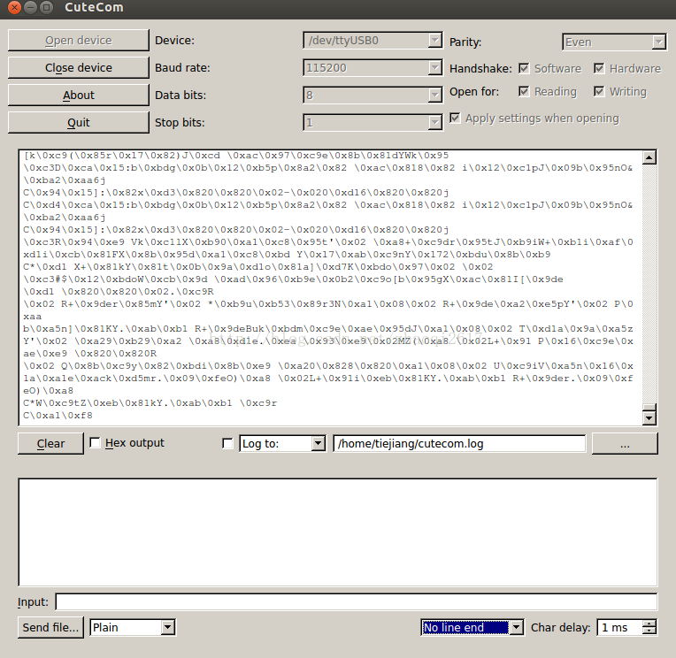Click inside the empty command history list
Viewport: 676px width, 658px height.
point(337,531)
